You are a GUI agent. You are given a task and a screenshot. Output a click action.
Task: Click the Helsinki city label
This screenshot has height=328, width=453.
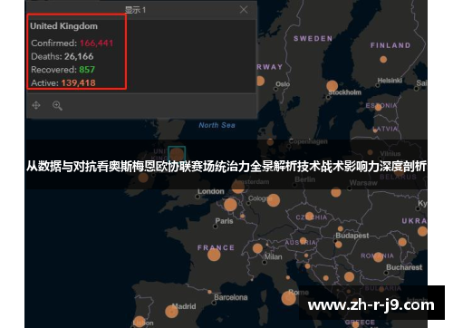click(390, 81)
